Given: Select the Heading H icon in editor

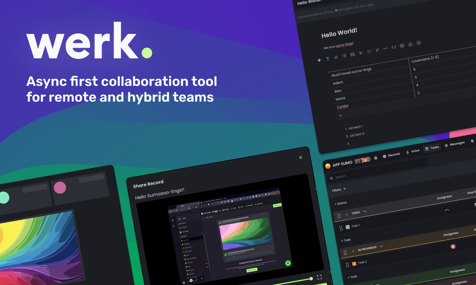Looking at the screenshot, I should 336,57.
